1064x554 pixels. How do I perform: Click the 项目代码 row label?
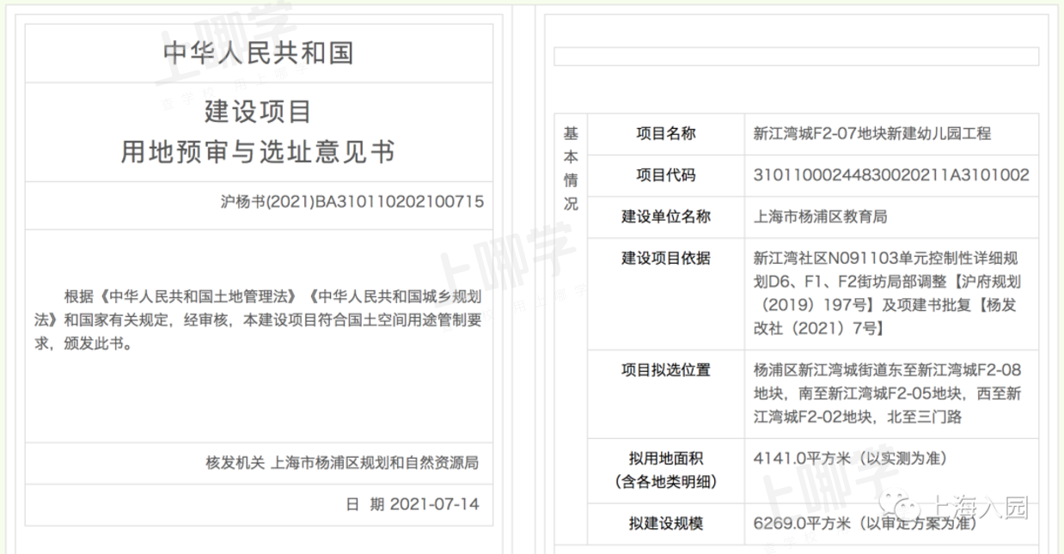666,175
